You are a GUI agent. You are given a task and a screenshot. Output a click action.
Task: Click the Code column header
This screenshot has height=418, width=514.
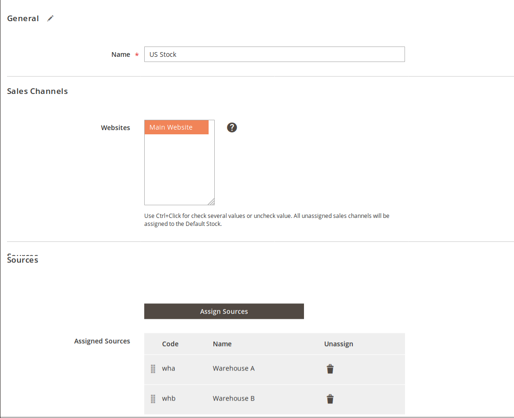tap(170, 344)
